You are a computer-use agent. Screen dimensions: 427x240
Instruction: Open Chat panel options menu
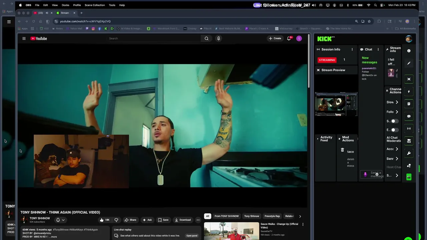(378, 49)
